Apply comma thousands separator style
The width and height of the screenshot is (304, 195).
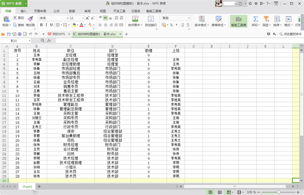pos(176,25)
